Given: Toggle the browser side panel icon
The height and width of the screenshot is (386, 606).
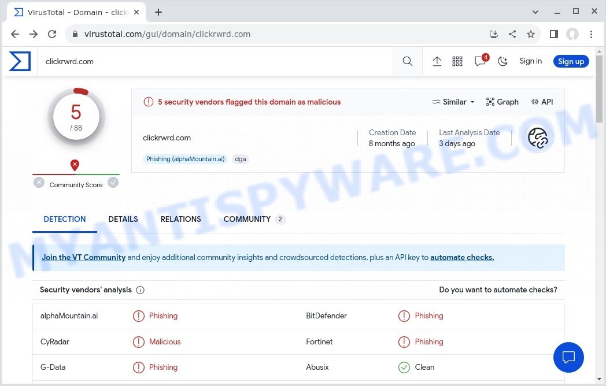Looking at the screenshot, I should 554,34.
